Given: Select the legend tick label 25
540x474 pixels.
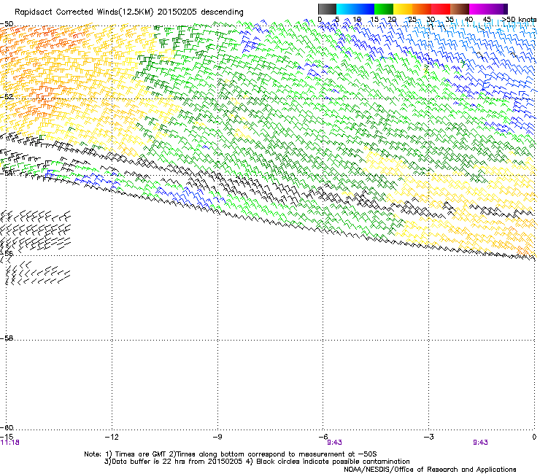Looking at the screenshot, I should coord(412,20).
